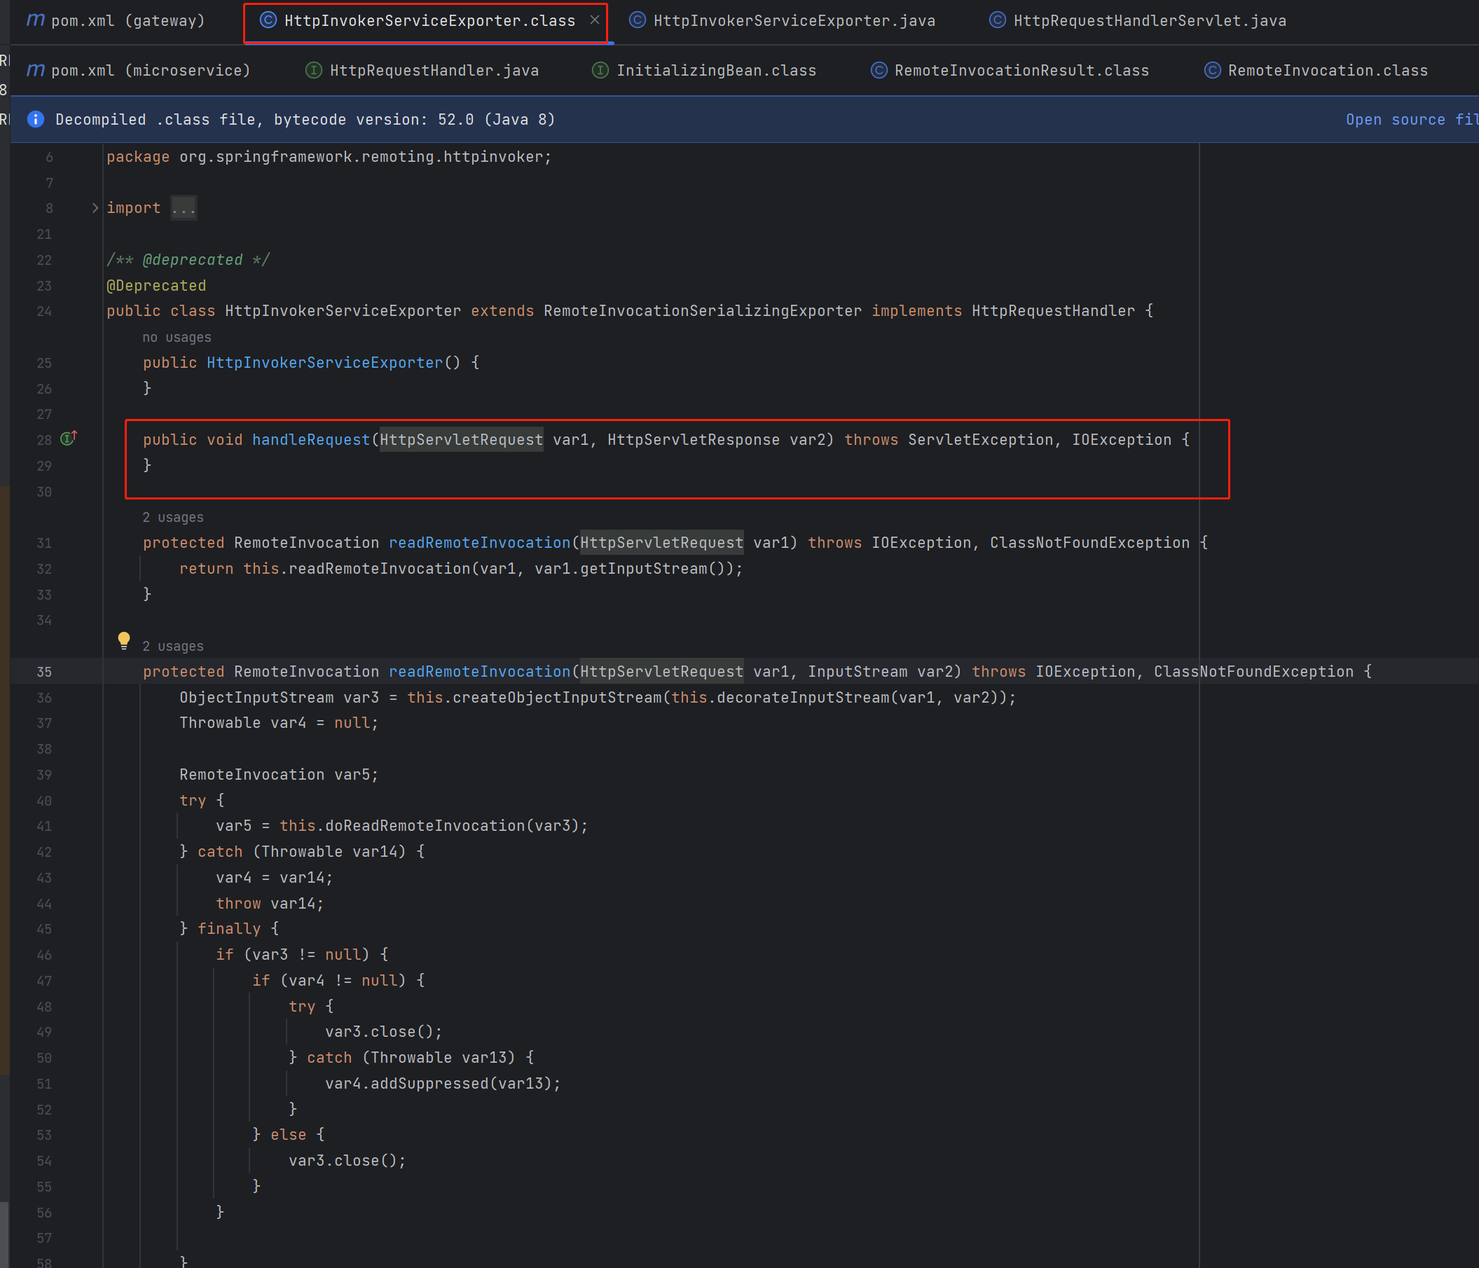Click the class icon on RemoteInvocation.class tab
The width and height of the screenshot is (1479, 1268).
click(1212, 70)
